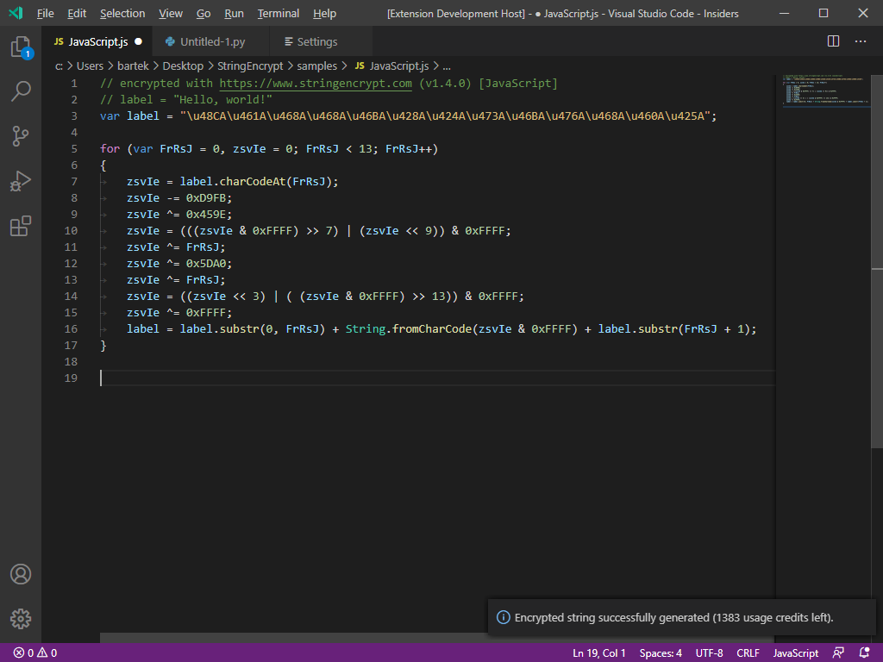Screen dimensions: 883x662
Task: Click the errors and warnings status indicator
Action: [35, 653]
